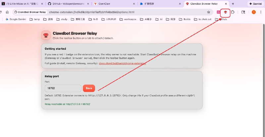Open the worksapce bookmark folder
The height and width of the screenshot is (137, 265).
pyautogui.click(x=128, y=19)
